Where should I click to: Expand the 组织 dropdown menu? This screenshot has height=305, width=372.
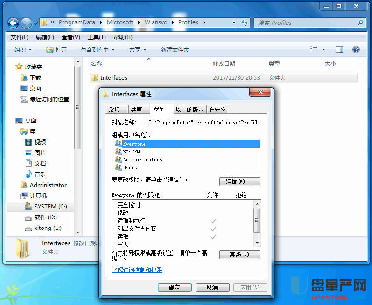(23, 49)
